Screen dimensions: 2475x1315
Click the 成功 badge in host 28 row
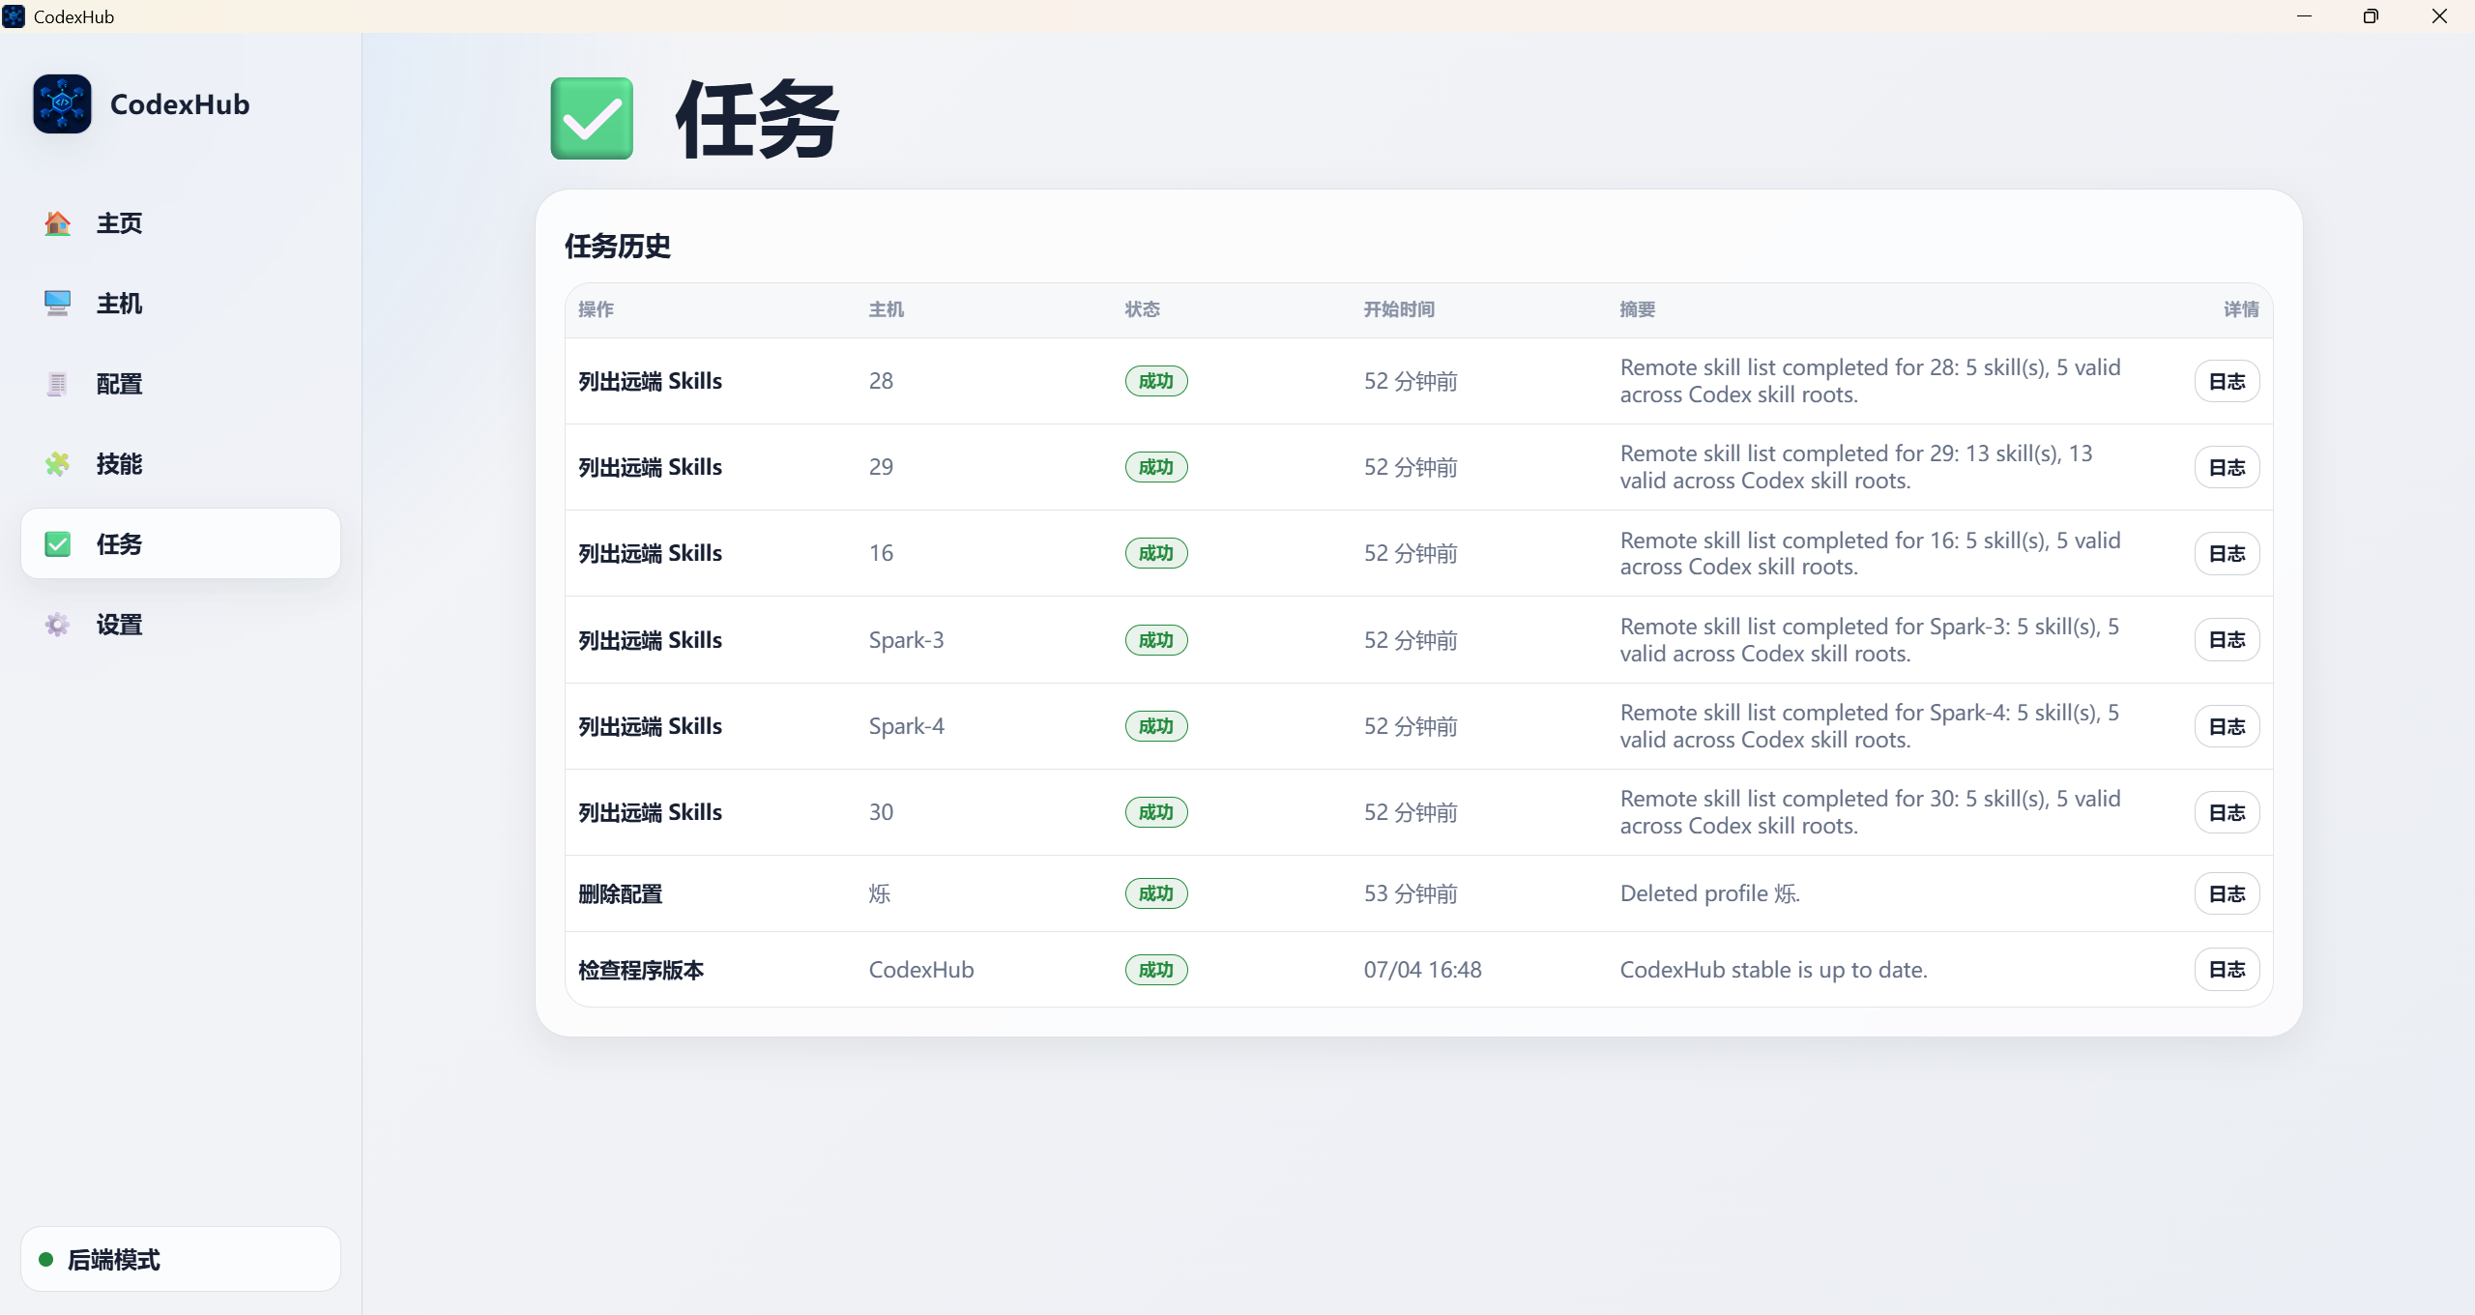1156,381
